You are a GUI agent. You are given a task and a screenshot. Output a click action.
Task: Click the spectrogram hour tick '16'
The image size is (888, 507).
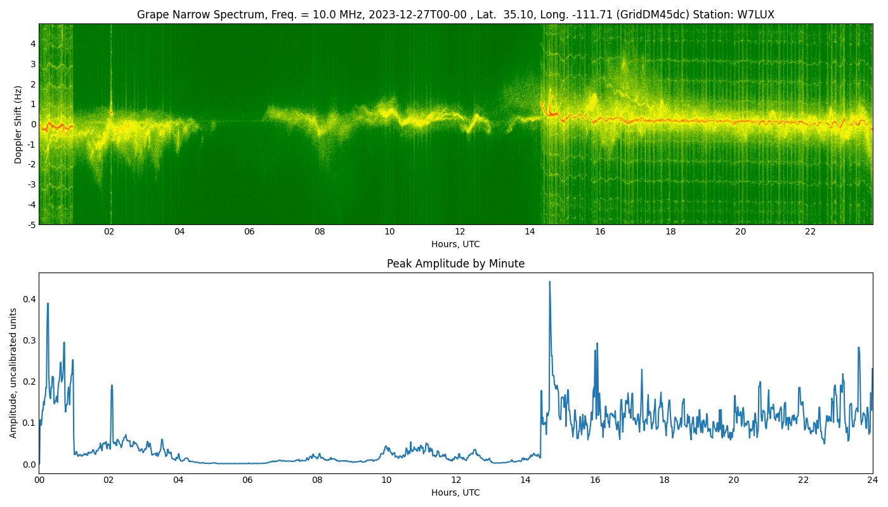600,232
